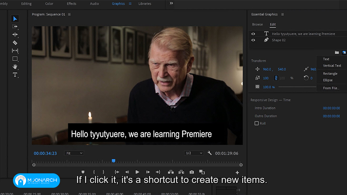Choose Ellipse from the new layer menu

[327, 80]
